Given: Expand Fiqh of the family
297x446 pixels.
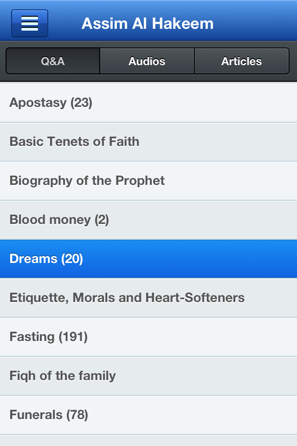Looking at the screenshot, I should point(148,376).
